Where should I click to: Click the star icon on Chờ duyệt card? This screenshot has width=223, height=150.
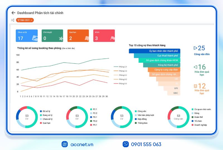coord(61,38)
